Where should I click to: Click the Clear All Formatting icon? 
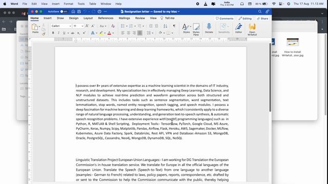tap(113, 26)
